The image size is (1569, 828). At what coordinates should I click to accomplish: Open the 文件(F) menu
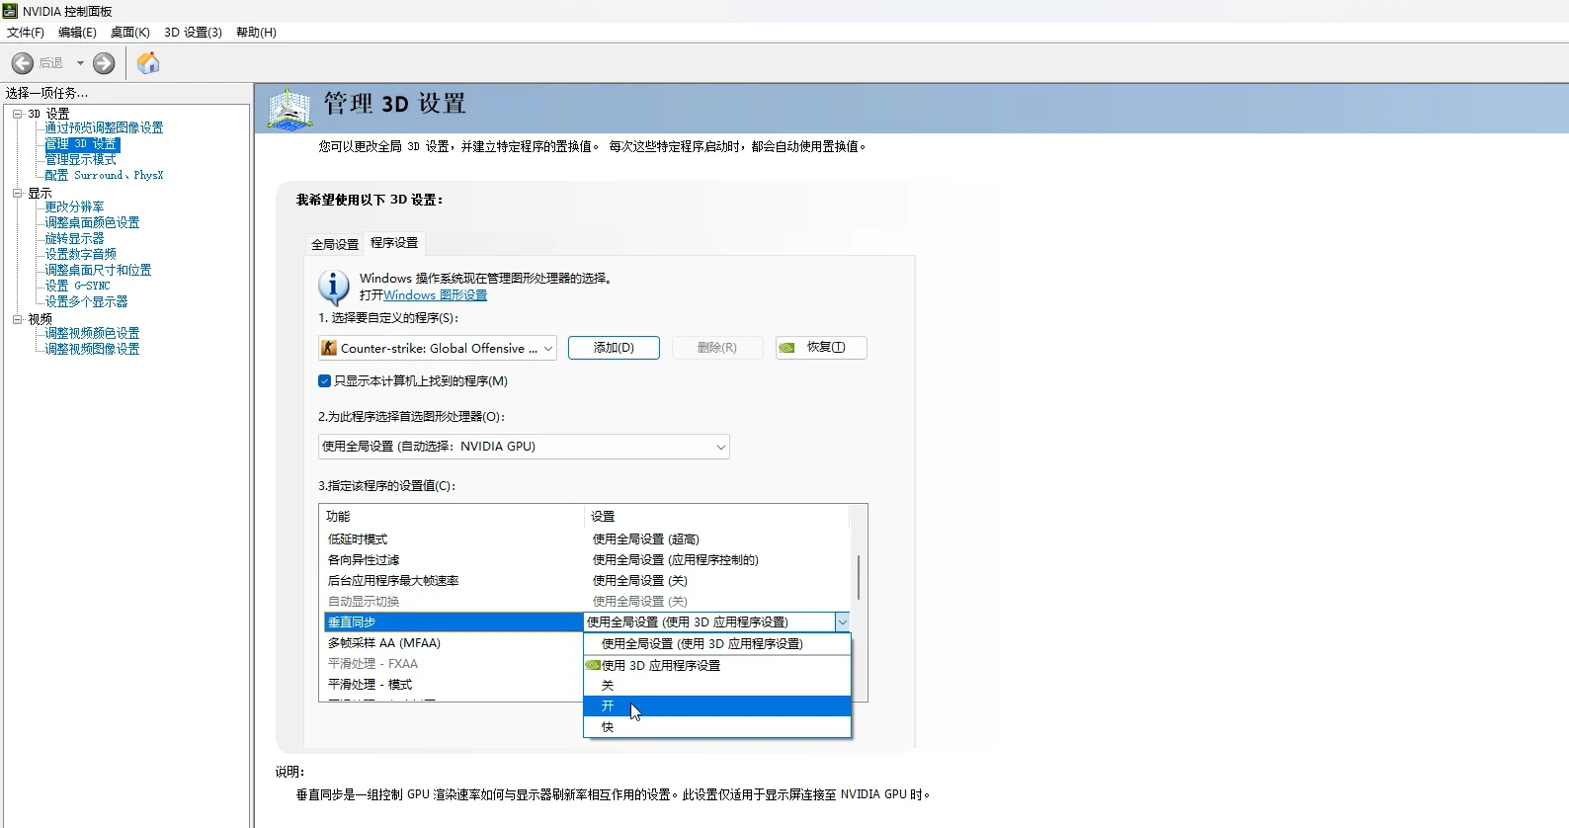(x=26, y=33)
